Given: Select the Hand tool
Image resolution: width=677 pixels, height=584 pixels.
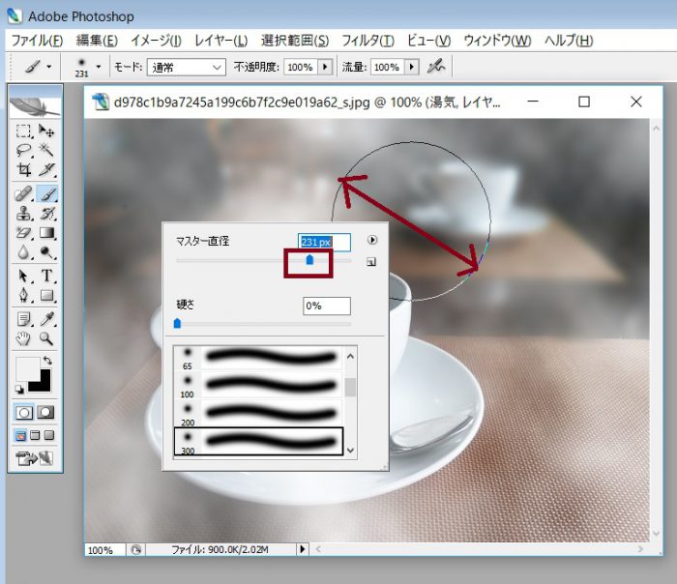Looking at the screenshot, I should point(24,338).
